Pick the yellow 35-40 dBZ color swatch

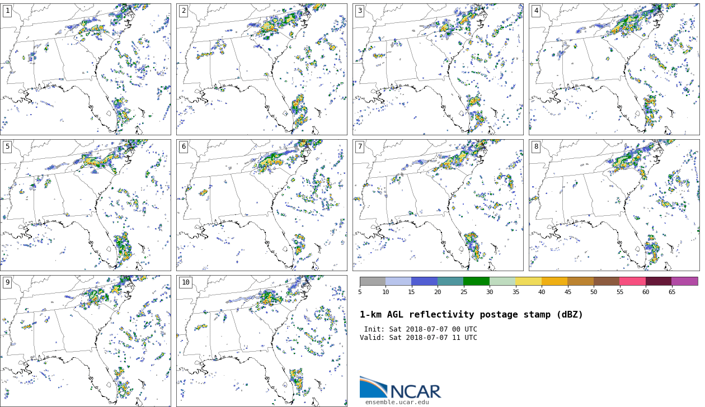click(x=528, y=281)
